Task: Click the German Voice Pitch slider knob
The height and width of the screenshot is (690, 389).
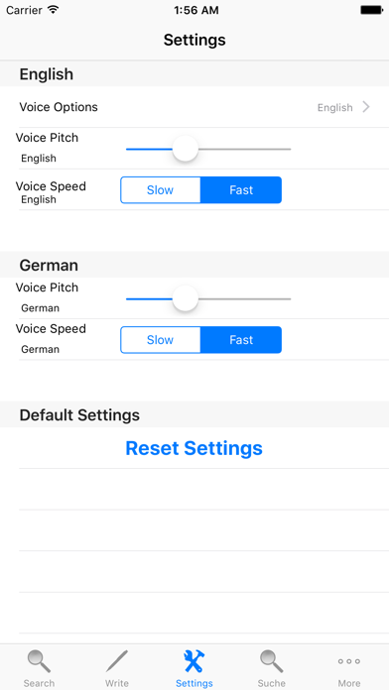Action: 185,298
